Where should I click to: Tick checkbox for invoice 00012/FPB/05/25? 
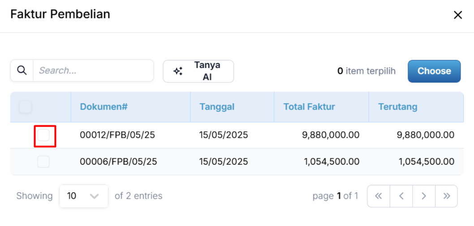pos(43,135)
